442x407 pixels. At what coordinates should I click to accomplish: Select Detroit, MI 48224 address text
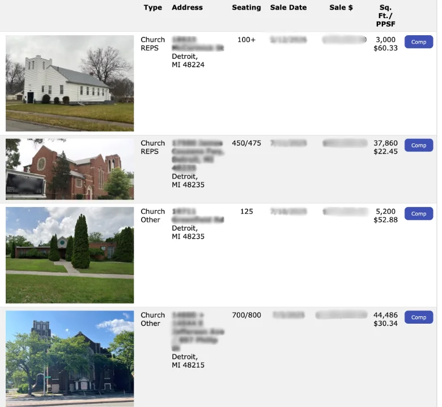coord(188,61)
